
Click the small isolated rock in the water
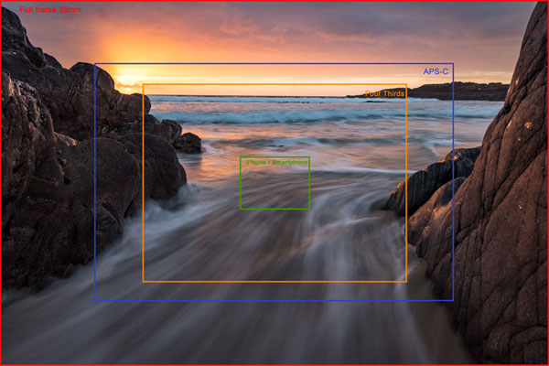[x=188, y=143]
